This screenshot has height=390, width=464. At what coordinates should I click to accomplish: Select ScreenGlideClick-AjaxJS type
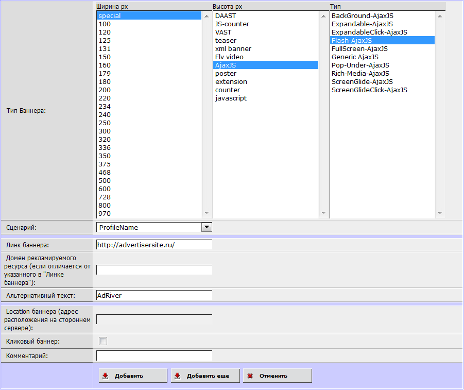[x=382, y=90]
